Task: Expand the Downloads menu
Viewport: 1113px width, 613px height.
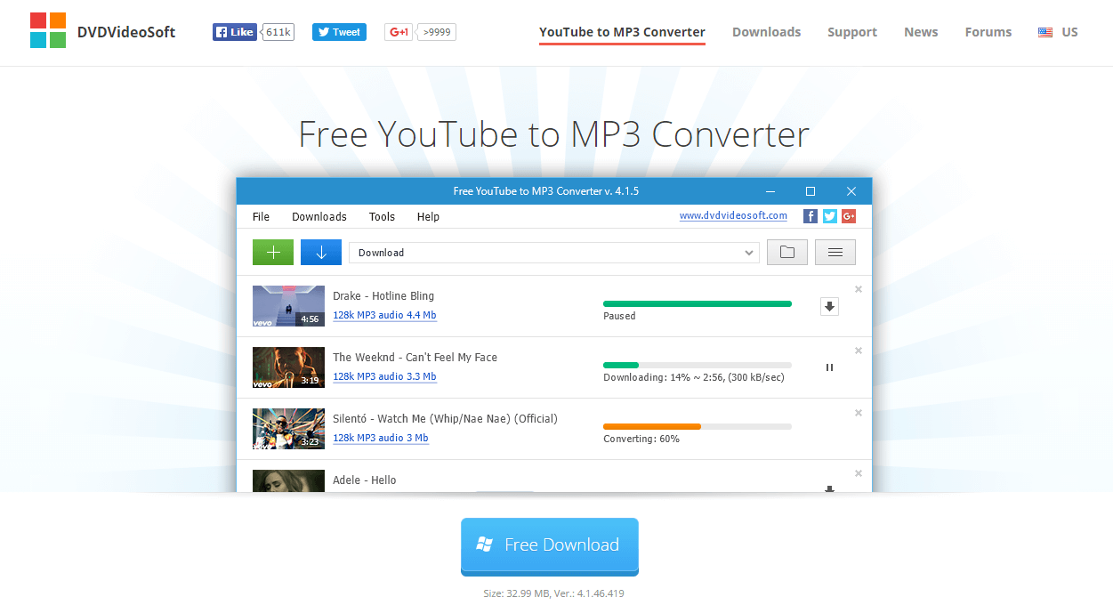Action: click(319, 216)
